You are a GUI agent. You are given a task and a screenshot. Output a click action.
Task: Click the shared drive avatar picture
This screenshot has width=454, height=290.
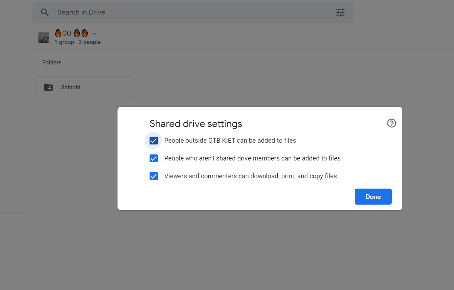tap(44, 37)
